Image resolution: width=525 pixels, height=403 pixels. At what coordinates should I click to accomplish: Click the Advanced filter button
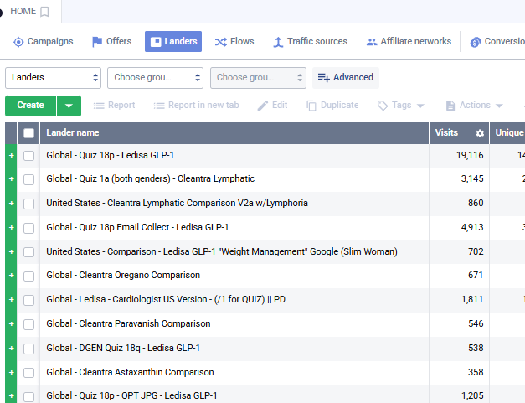(x=346, y=78)
